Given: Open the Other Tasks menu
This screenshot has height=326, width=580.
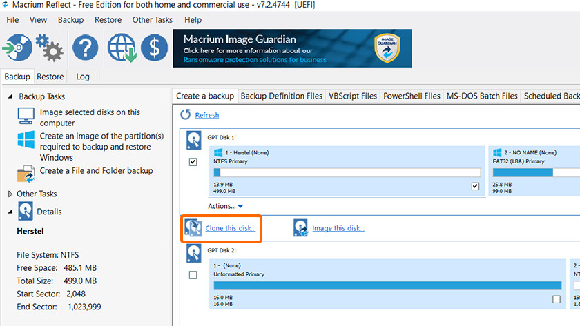Looking at the screenshot, I should pos(153,19).
